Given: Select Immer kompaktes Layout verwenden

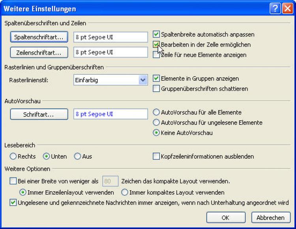Looking at the screenshot, I should point(125,193).
